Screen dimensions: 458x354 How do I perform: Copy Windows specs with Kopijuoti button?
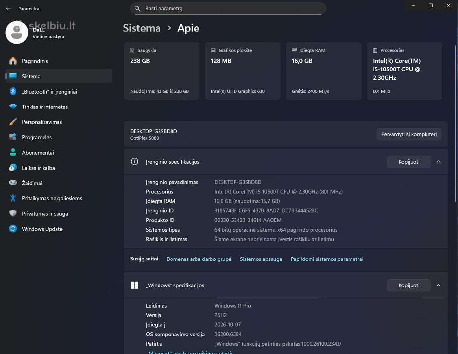pos(409,285)
